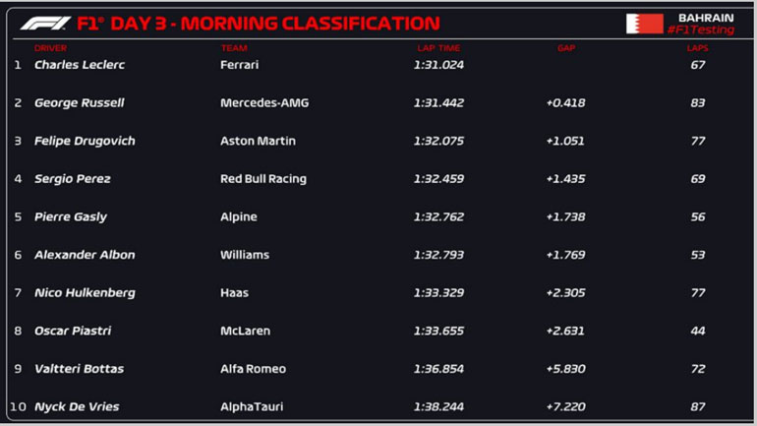
Task: Click Pierre Gasly's lap time 1:32.762
Action: [x=438, y=216]
